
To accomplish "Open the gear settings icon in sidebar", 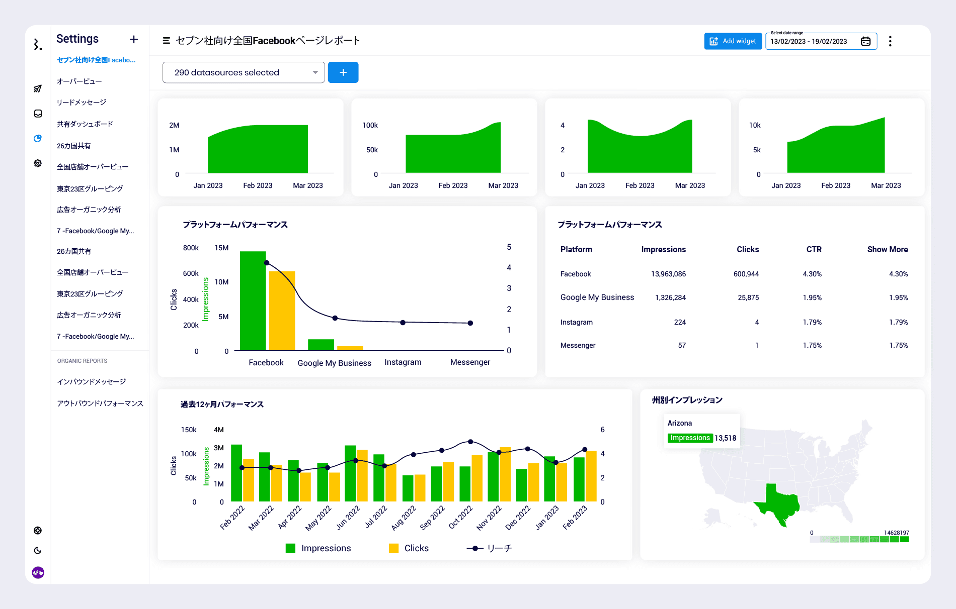I will tap(38, 163).
